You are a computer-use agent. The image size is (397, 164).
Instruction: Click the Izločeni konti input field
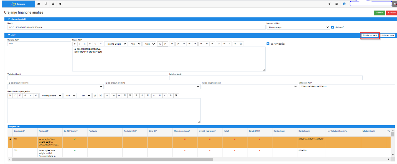(266, 78)
